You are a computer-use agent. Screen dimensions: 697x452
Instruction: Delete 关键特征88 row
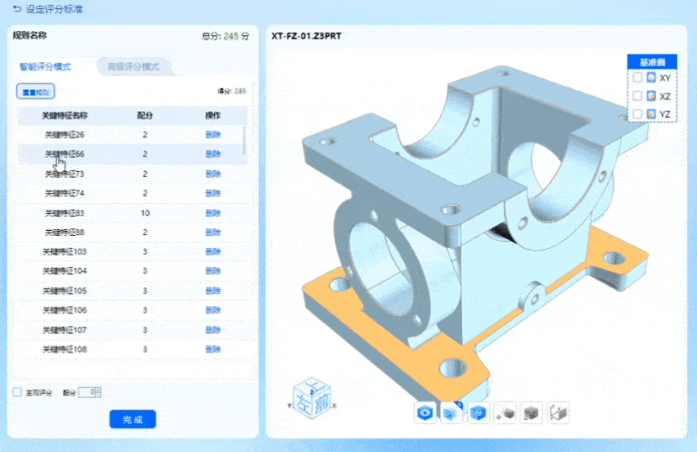tap(213, 233)
